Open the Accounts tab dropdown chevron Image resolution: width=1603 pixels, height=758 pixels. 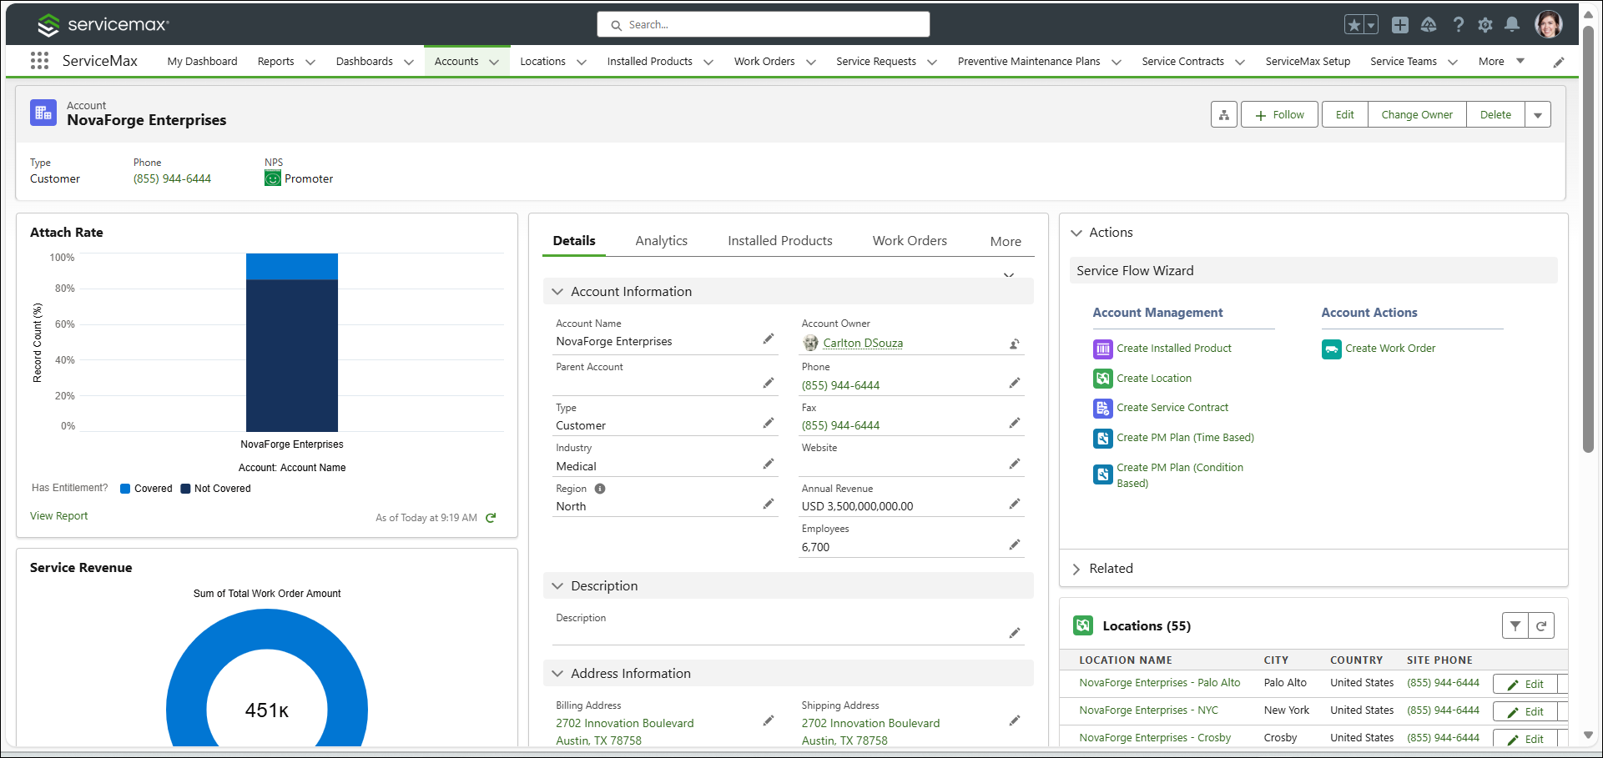[494, 62]
